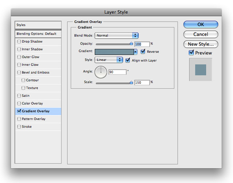Click the Cancel button
The height and width of the screenshot is (183, 233).
pyautogui.click(x=201, y=34)
